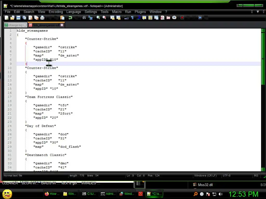Close current document via toolbar Close icon

(30, 18)
